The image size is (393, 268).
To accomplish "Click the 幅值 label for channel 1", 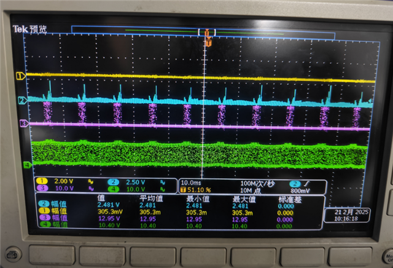I will [x=59, y=211].
